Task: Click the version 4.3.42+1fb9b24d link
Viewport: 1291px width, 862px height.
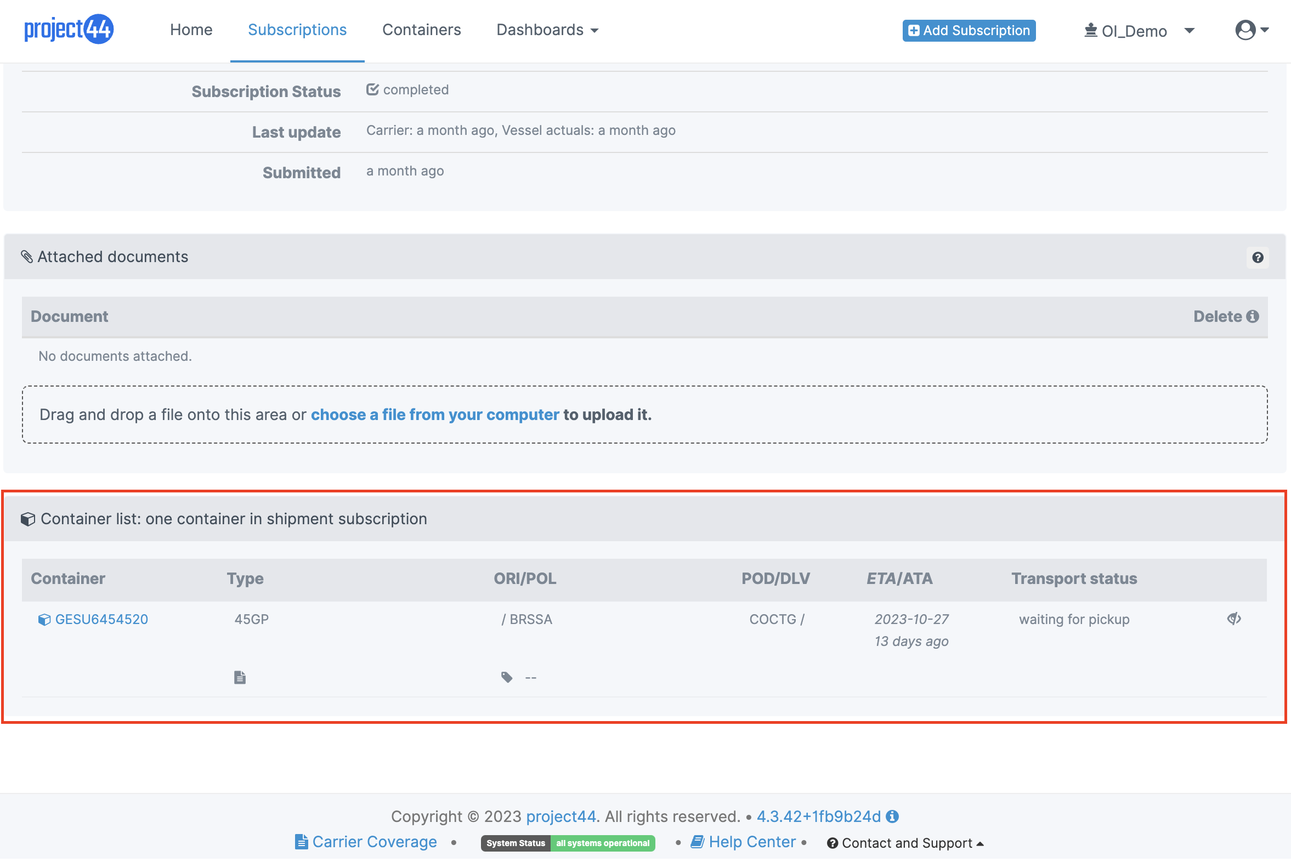Action: [818, 816]
